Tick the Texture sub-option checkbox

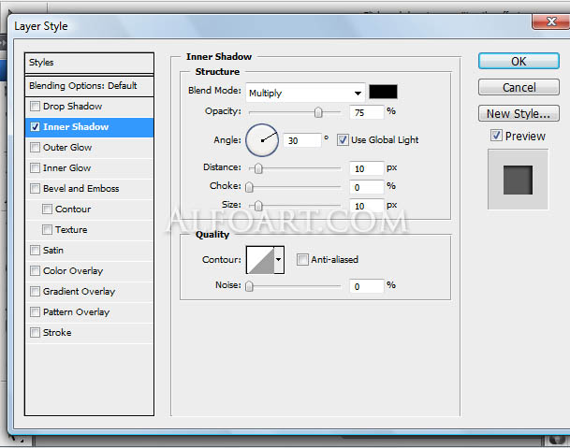point(47,230)
